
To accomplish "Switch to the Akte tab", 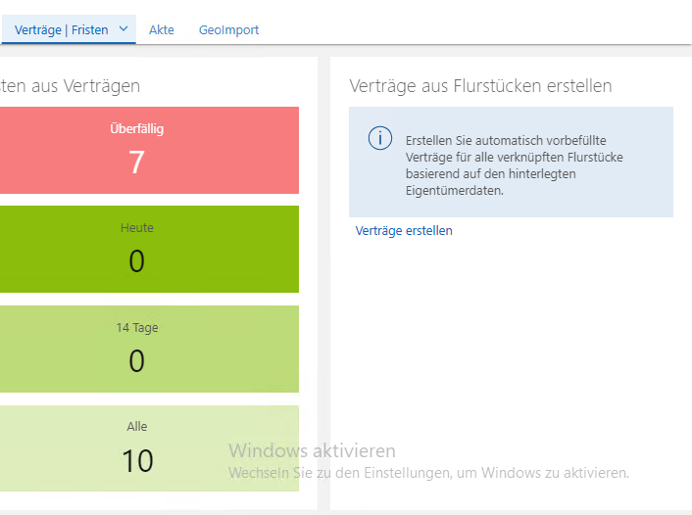I will tap(162, 30).
